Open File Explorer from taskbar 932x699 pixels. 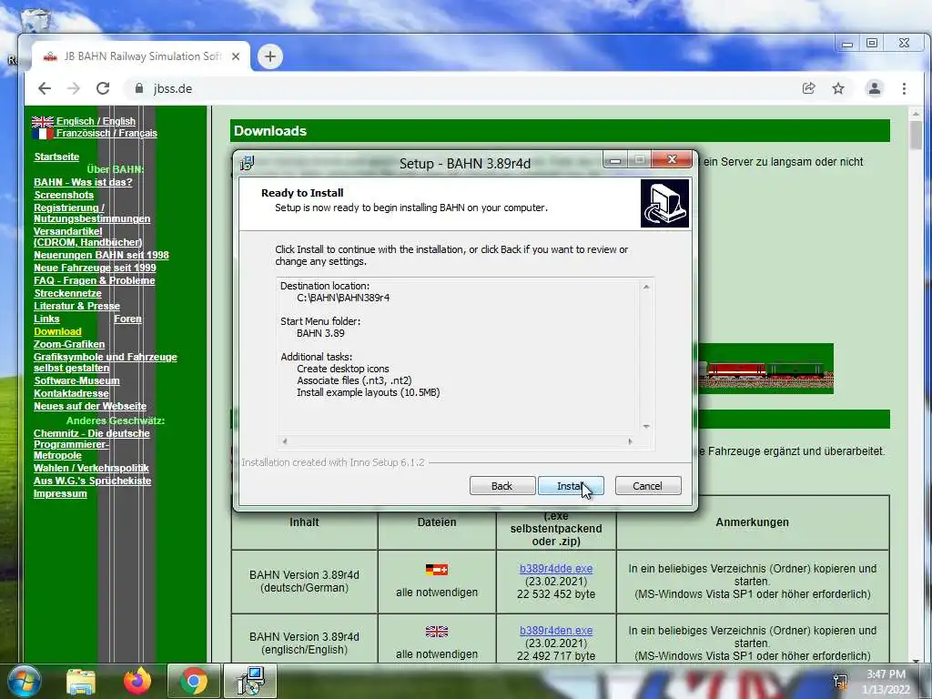[x=81, y=681]
